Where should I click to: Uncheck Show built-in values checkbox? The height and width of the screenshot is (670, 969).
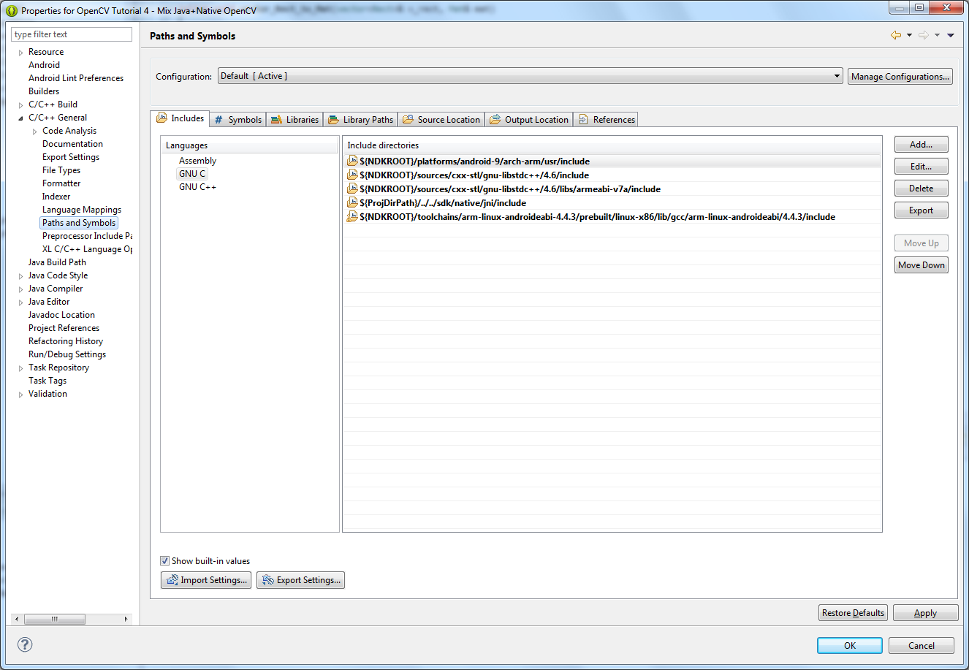click(164, 561)
